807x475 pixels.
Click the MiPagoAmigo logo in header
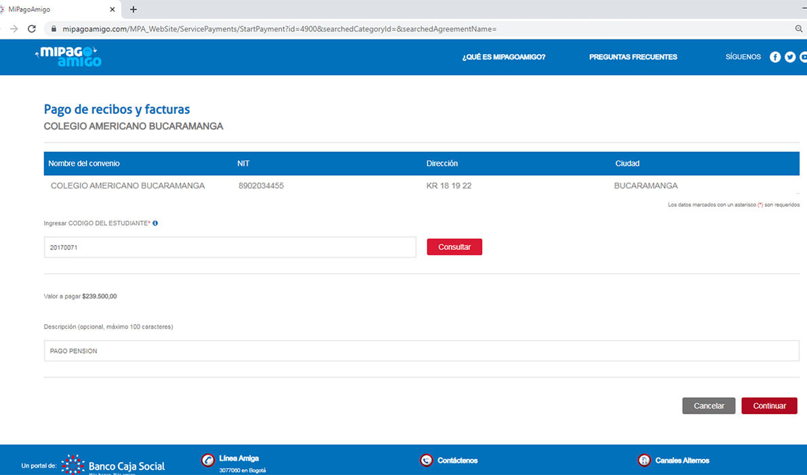[70, 57]
